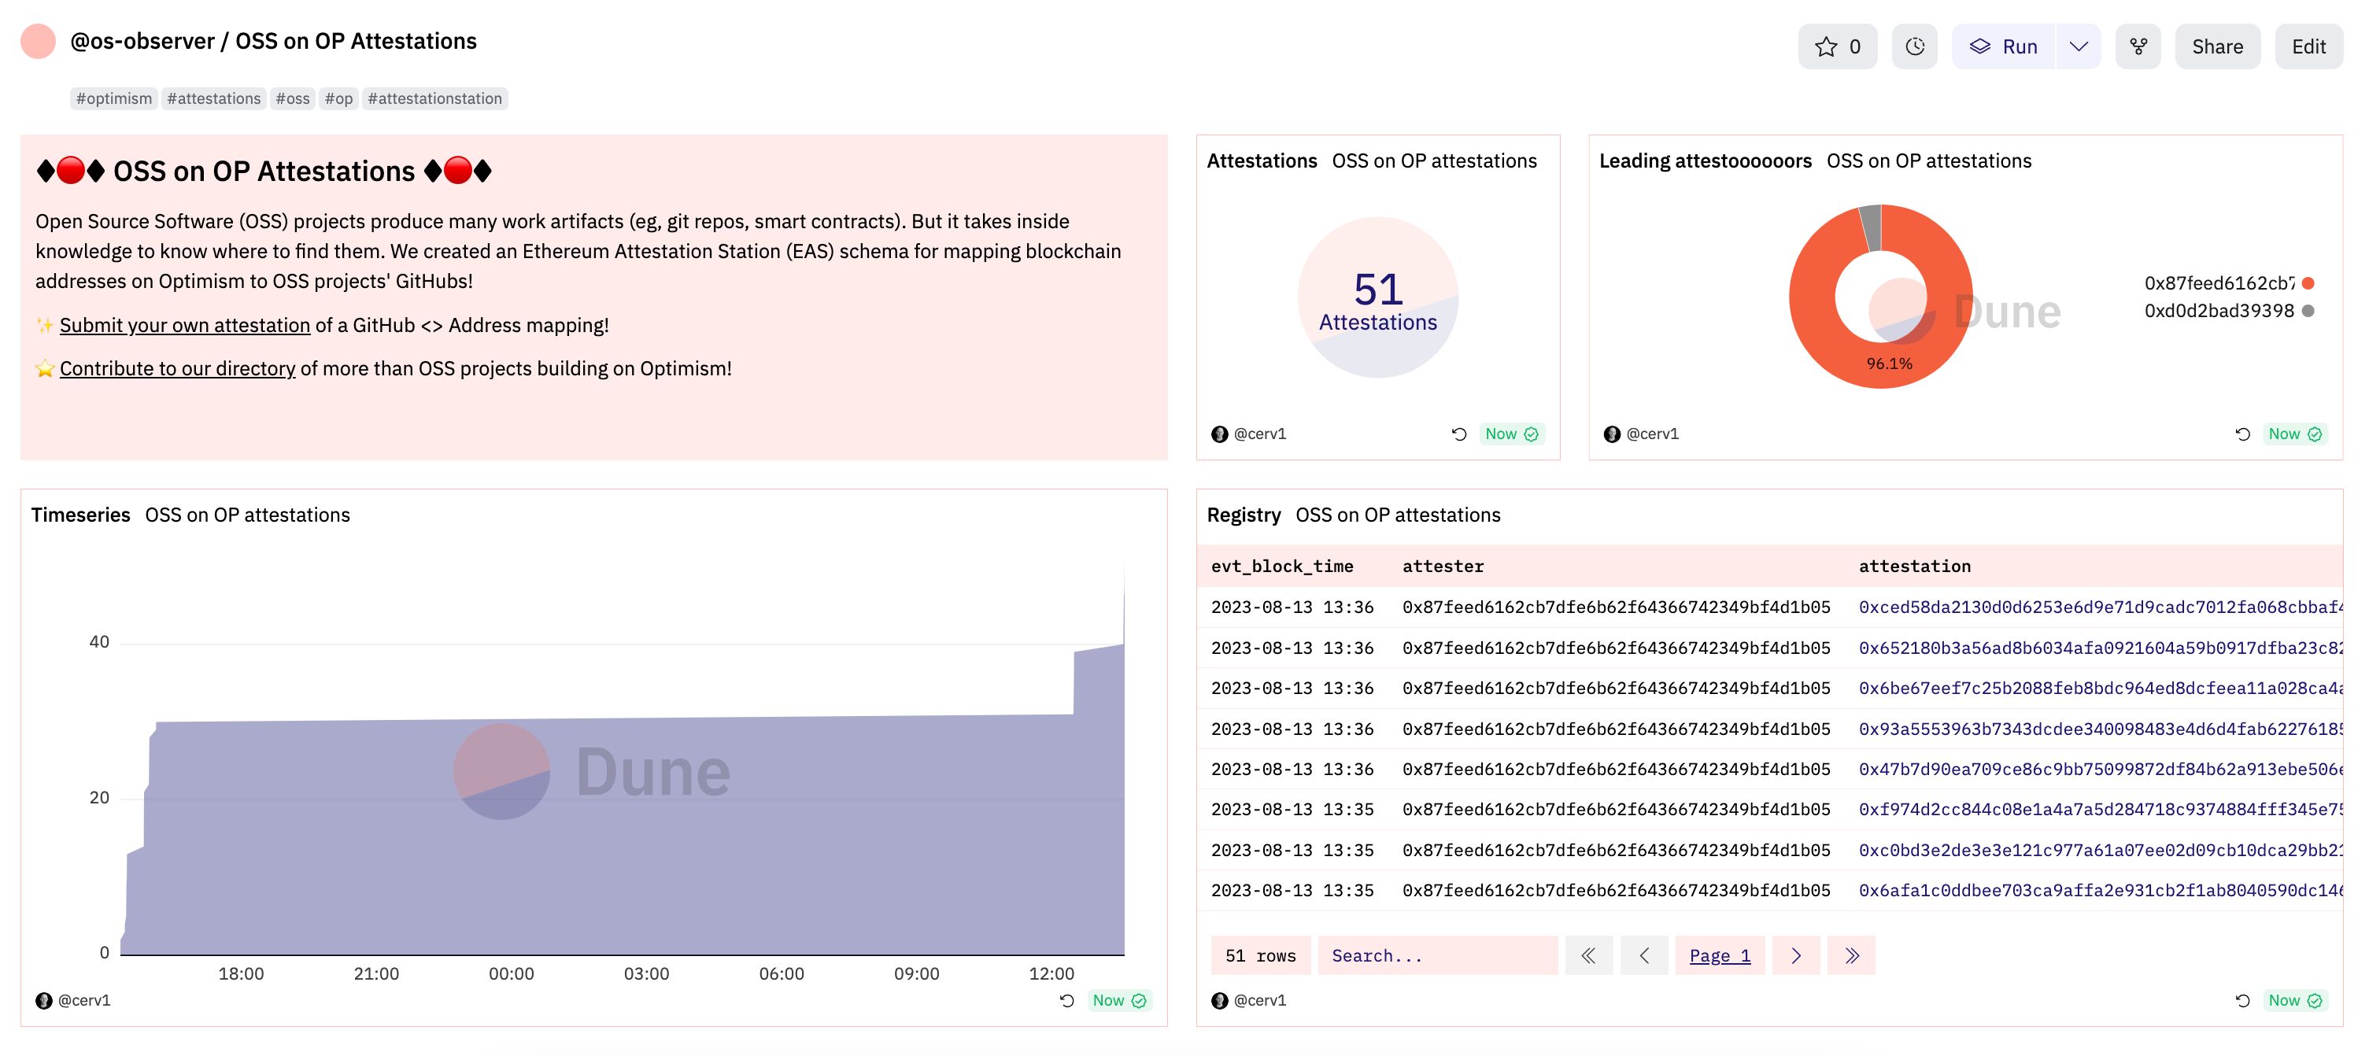Open attestation link 0x6afa1c0ddbee703c
This screenshot has height=1056, width=2369.
(x=2101, y=890)
